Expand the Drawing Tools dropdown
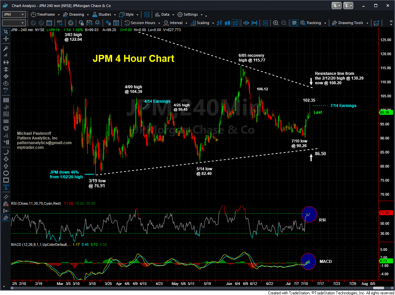The image size is (395, 295). pos(368,23)
